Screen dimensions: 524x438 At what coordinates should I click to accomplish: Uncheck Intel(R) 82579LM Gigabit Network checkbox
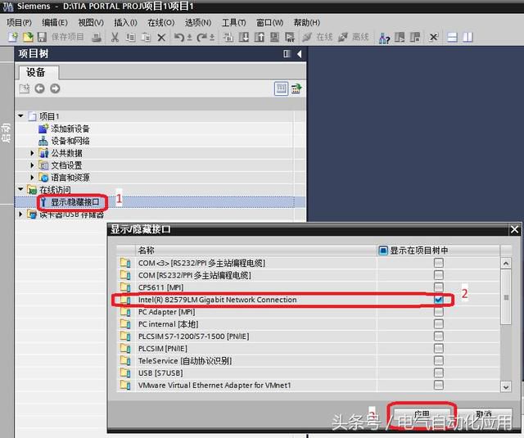[439, 300]
